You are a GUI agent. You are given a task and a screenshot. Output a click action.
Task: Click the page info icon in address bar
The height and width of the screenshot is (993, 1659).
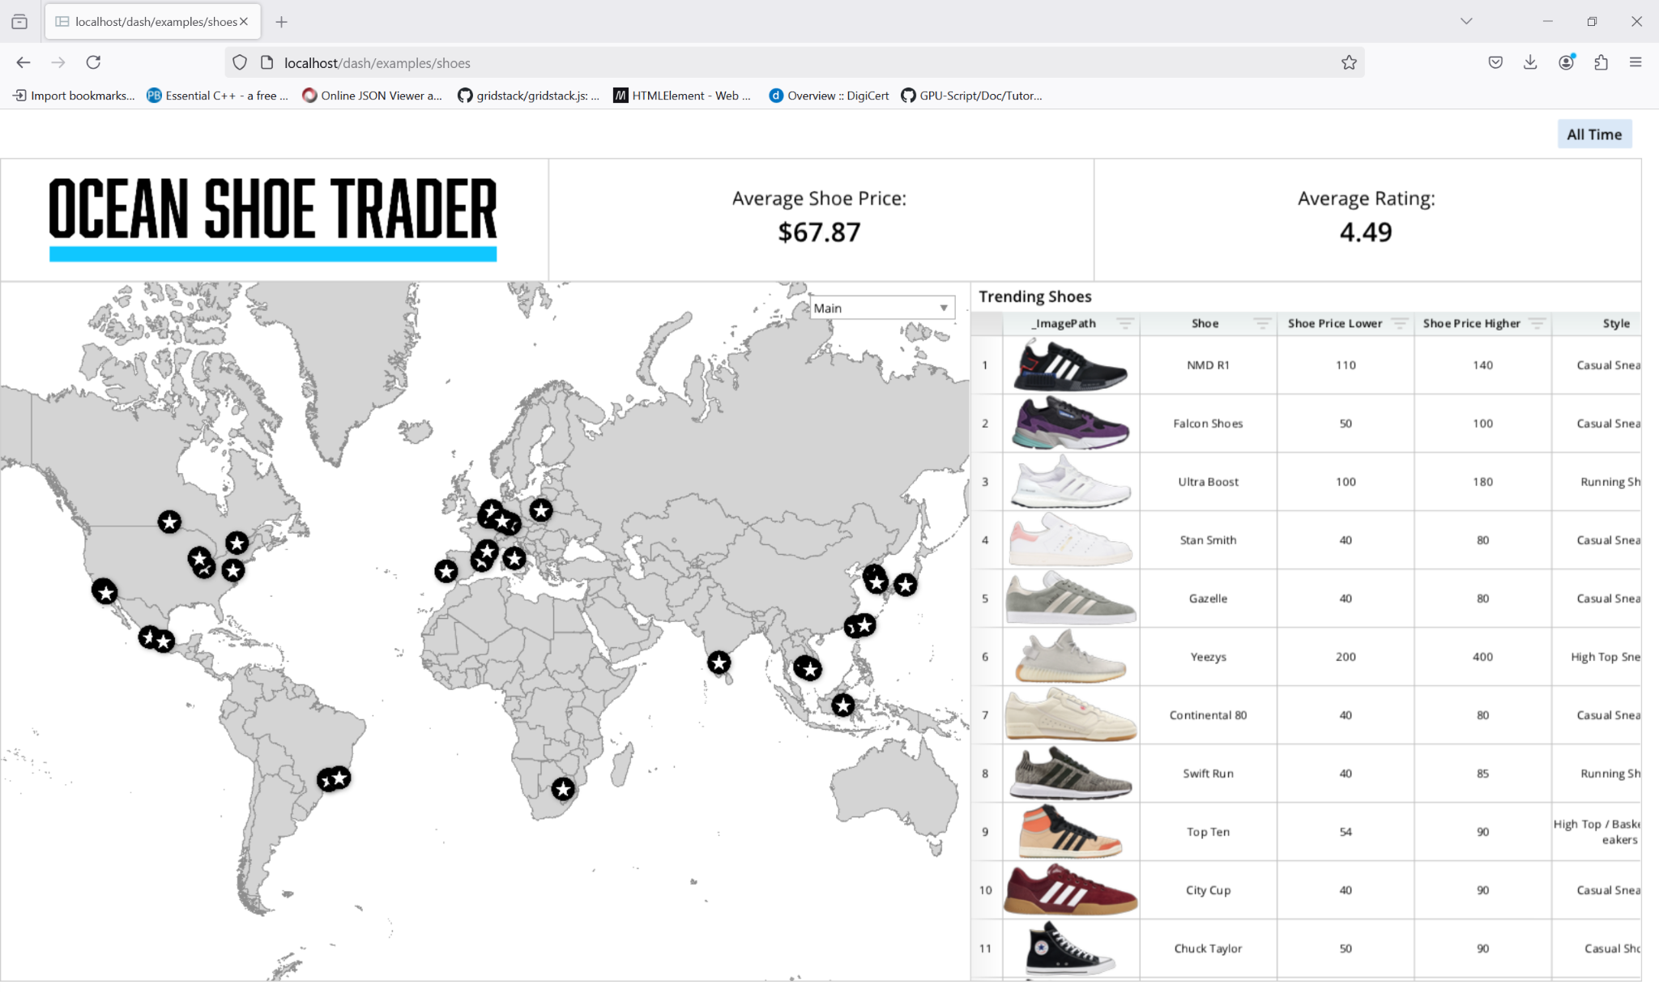[267, 62]
